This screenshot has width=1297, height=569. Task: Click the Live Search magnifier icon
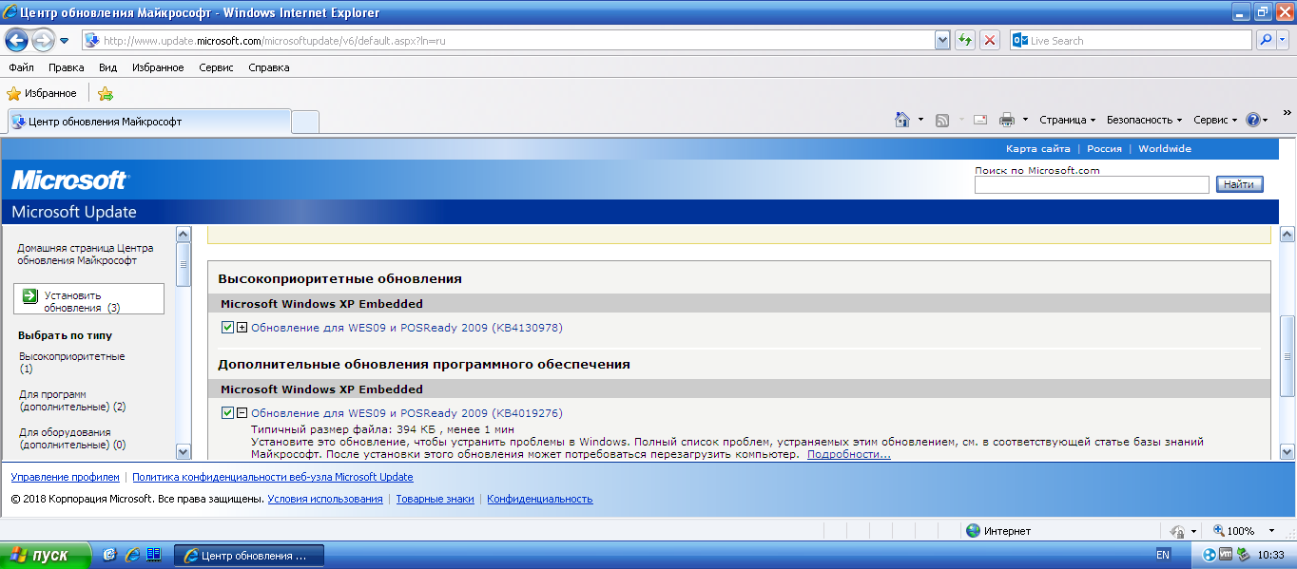pos(1266,40)
